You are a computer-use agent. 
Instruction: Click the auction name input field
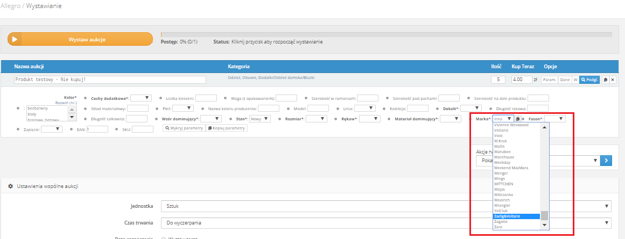pyautogui.click(x=110, y=79)
